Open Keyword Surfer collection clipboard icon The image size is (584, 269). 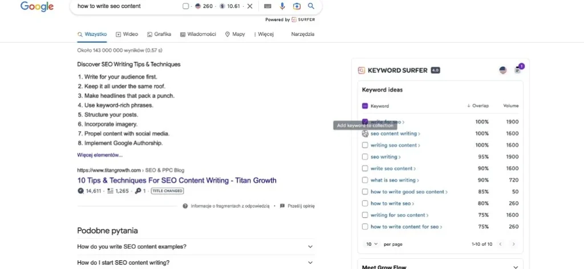point(517,70)
